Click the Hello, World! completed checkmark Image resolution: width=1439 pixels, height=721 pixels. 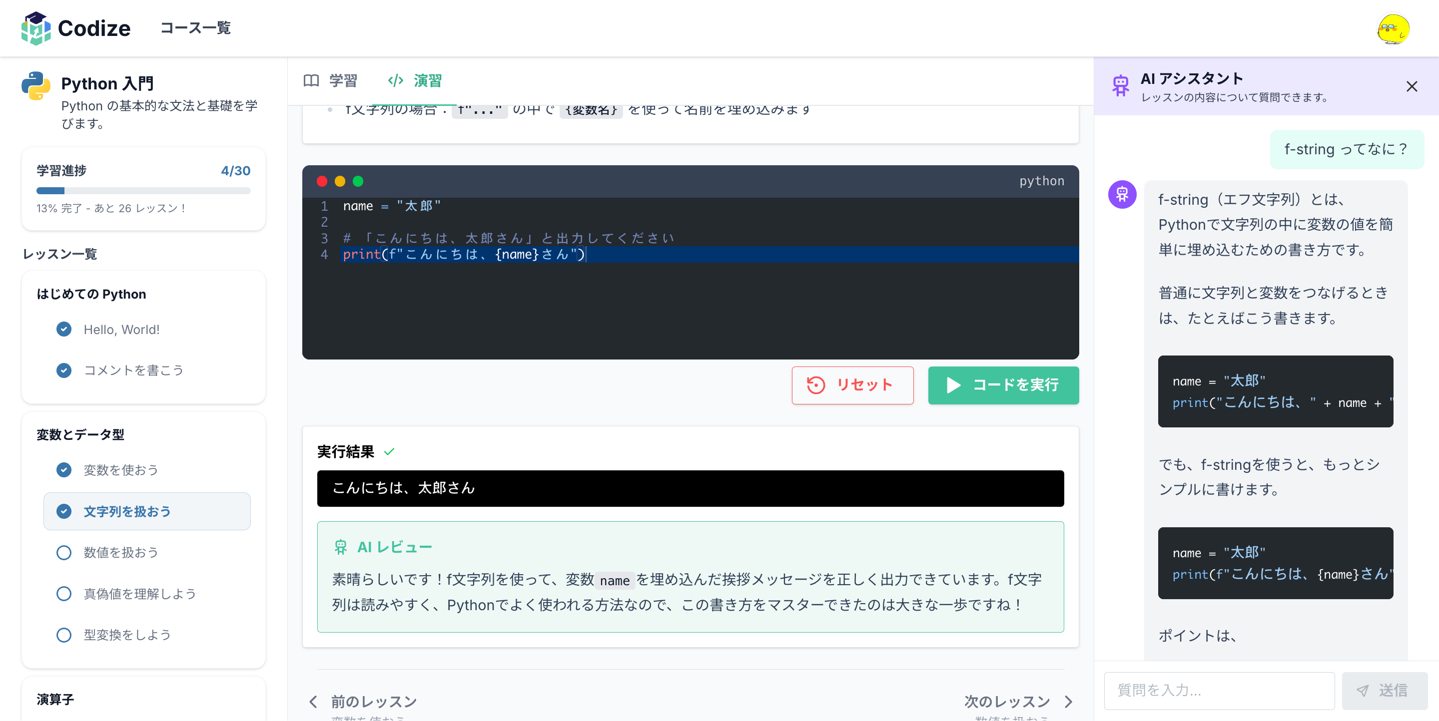coord(63,329)
